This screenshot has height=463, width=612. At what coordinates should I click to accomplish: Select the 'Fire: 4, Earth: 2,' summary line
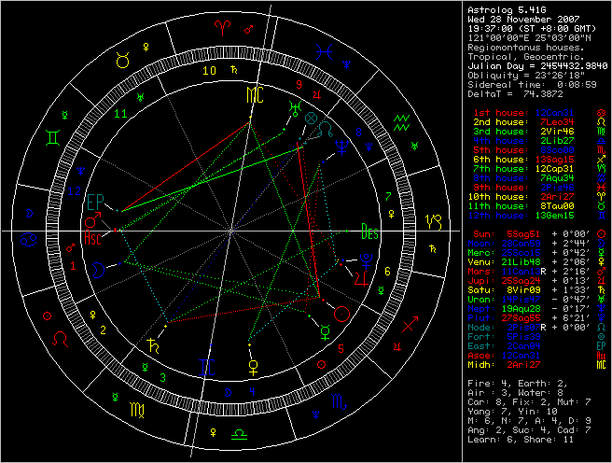518,384
